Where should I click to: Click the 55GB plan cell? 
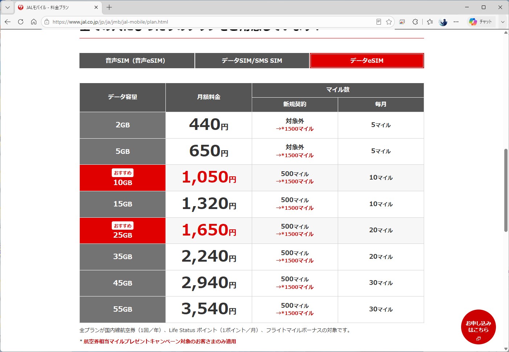click(x=123, y=310)
